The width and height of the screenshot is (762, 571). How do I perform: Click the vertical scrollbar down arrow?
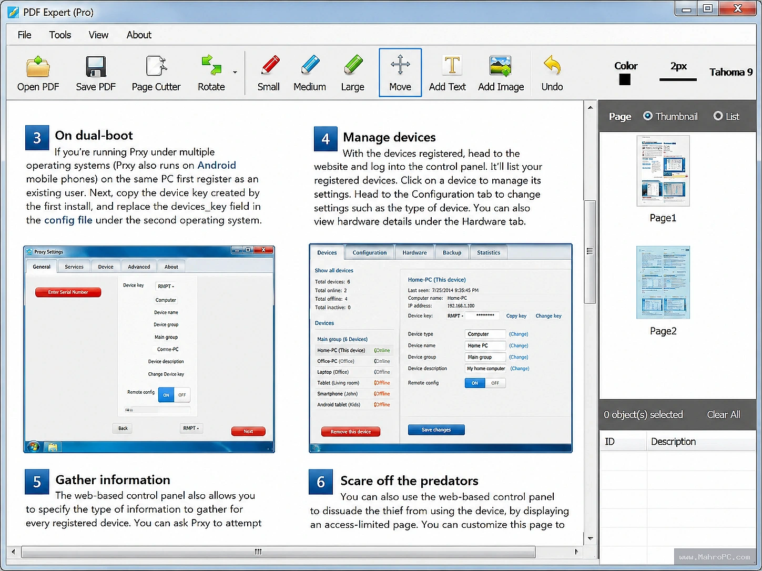[x=590, y=538]
